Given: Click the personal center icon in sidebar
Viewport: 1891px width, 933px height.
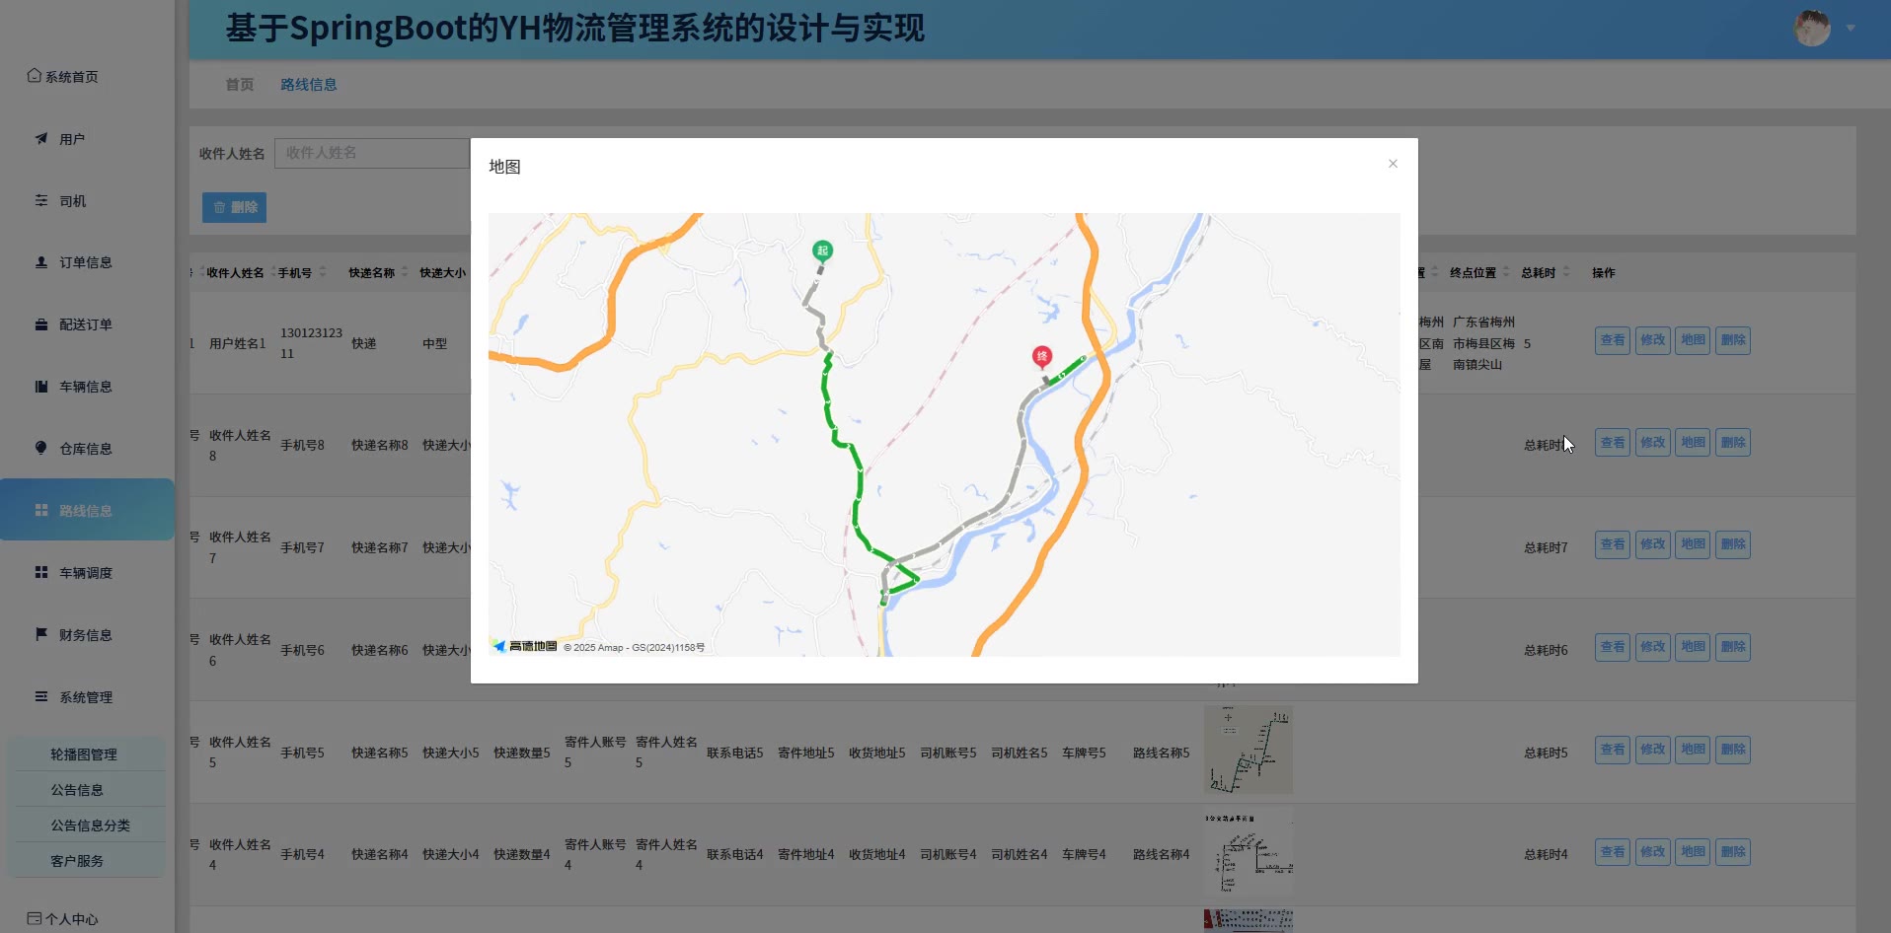Looking at the screenshot, I should point(35,918).
